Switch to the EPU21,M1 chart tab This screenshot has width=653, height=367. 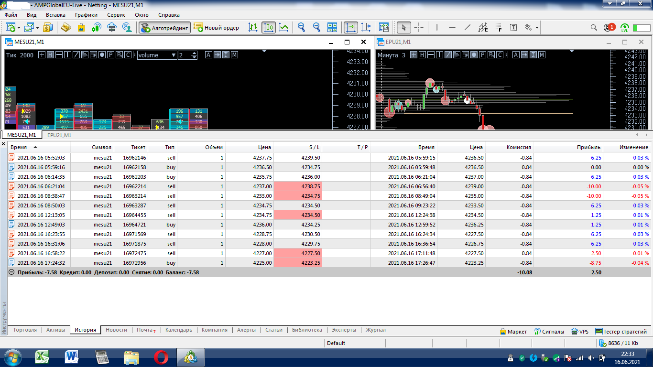click(x=59, y=135)
